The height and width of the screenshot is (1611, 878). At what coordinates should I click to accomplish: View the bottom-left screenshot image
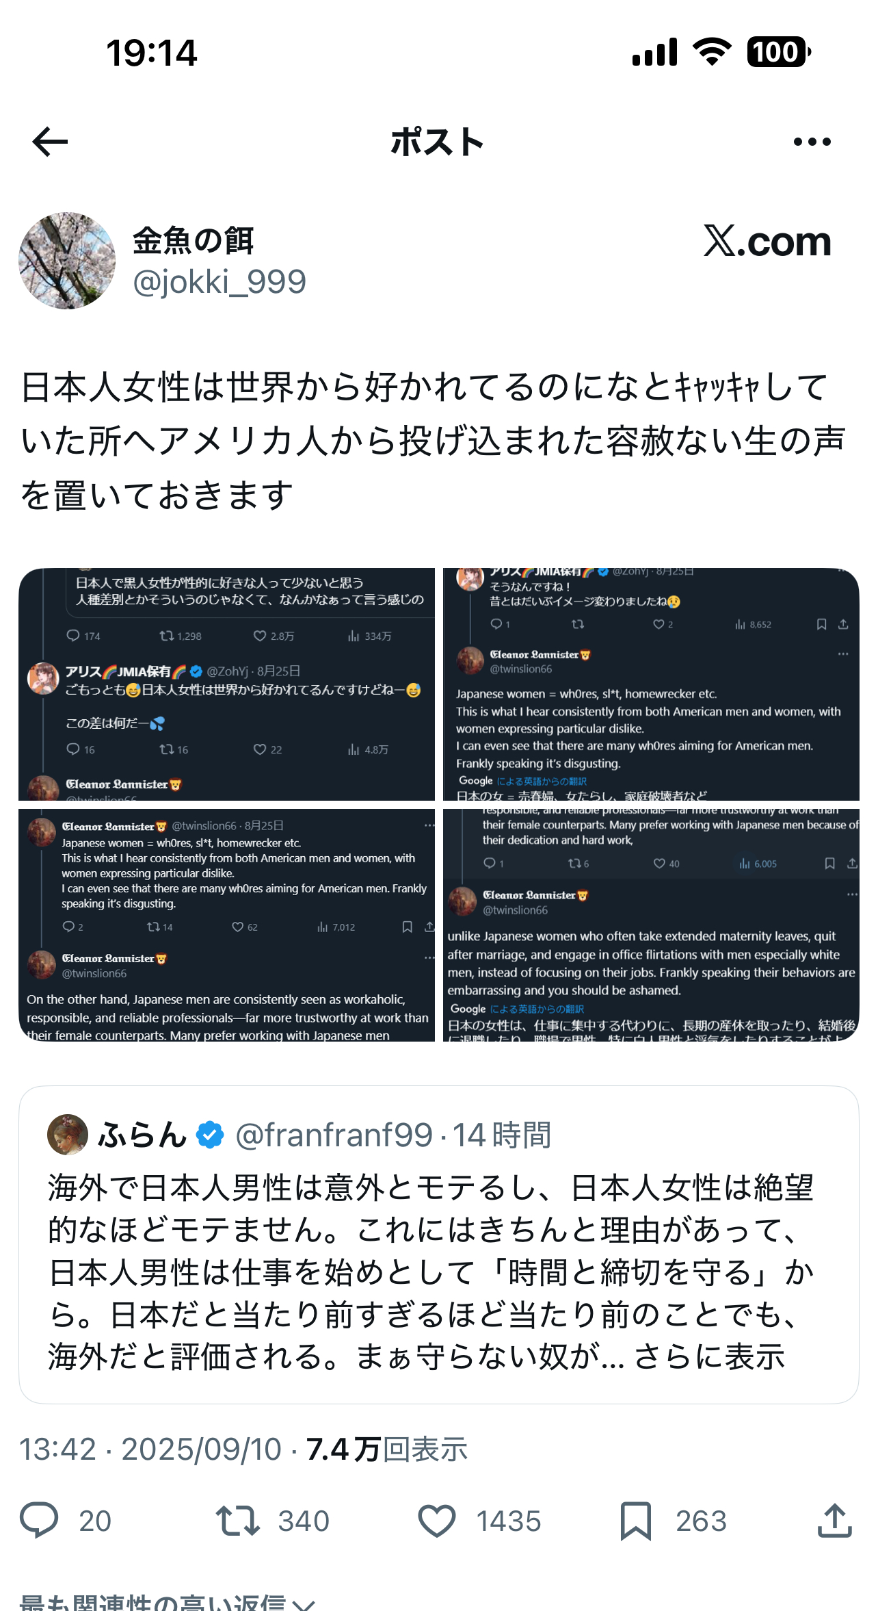pos(227,925)
